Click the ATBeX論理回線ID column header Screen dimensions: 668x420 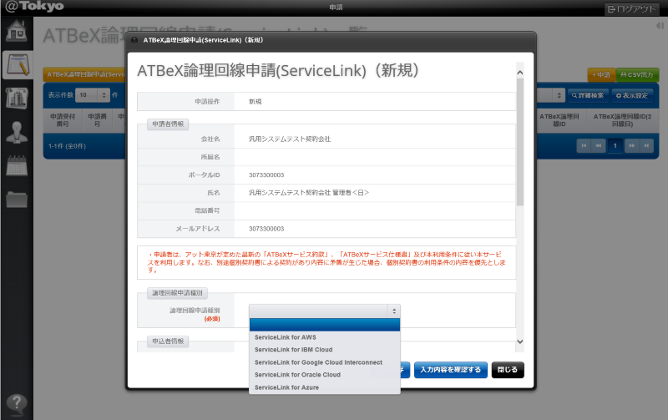(559, 120)
